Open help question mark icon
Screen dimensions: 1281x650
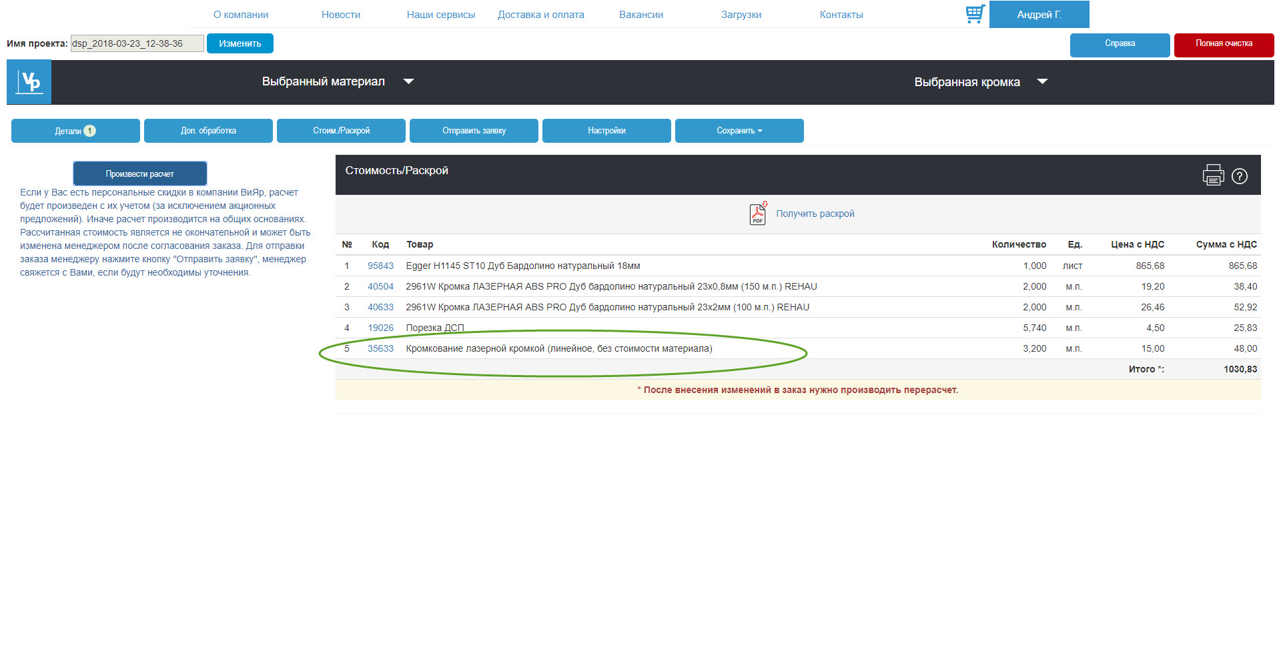1240,176
